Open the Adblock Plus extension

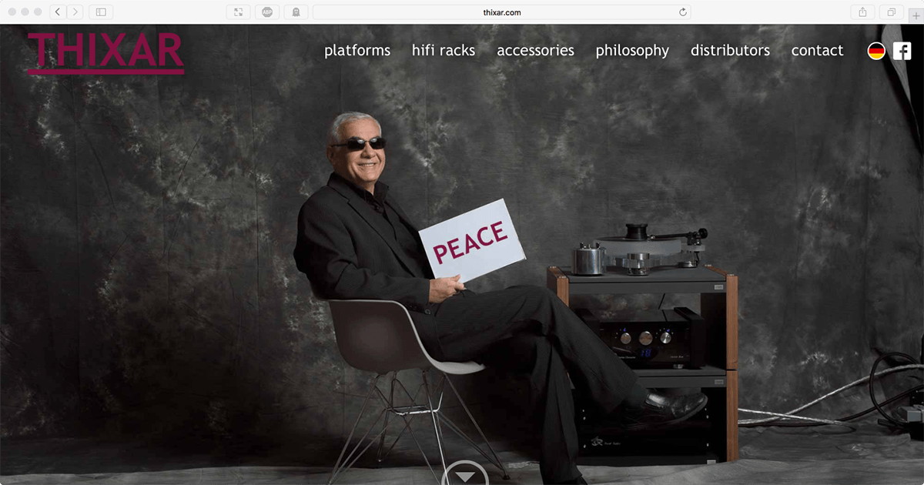point(266,12)
